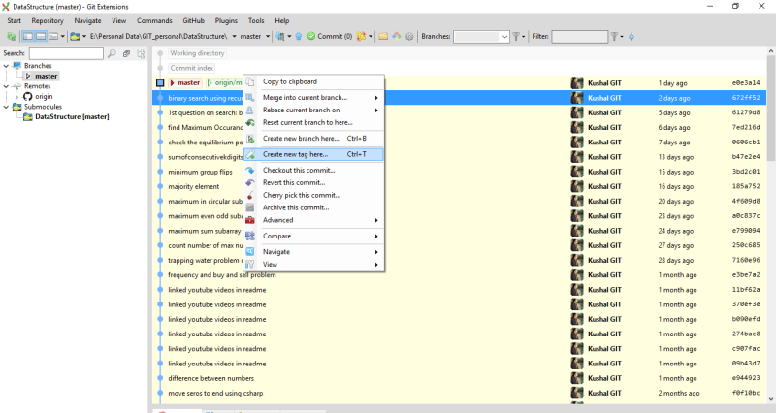Image resolution: width=776 pixels, height=413 pixels.
Task: Open the settings gear icon
Action: pos(409,36)
